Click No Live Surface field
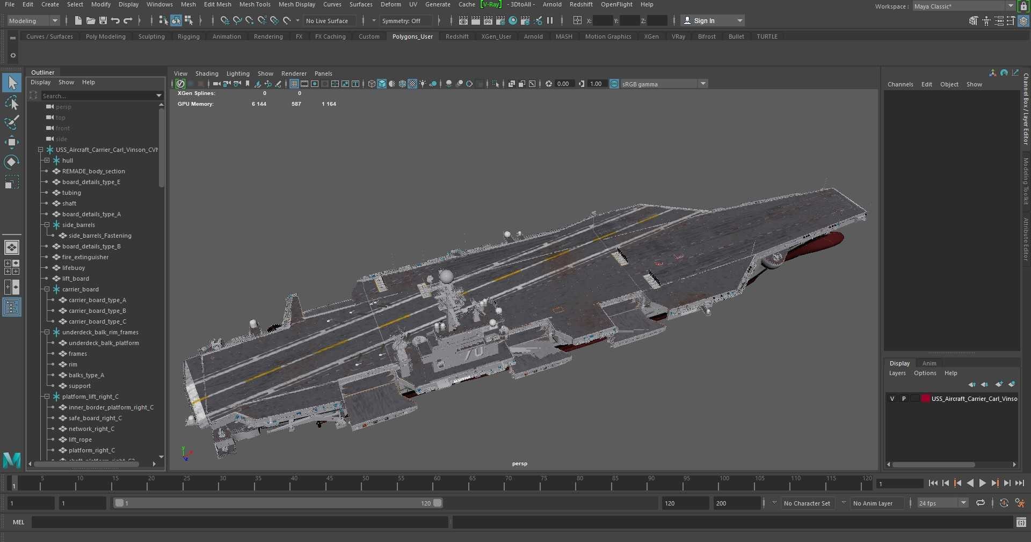Viewport: 1031px width, 542px height. (329, 20)
